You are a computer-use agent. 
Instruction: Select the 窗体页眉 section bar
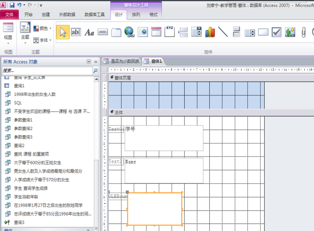pyautogui.click(x=211, y=78)
